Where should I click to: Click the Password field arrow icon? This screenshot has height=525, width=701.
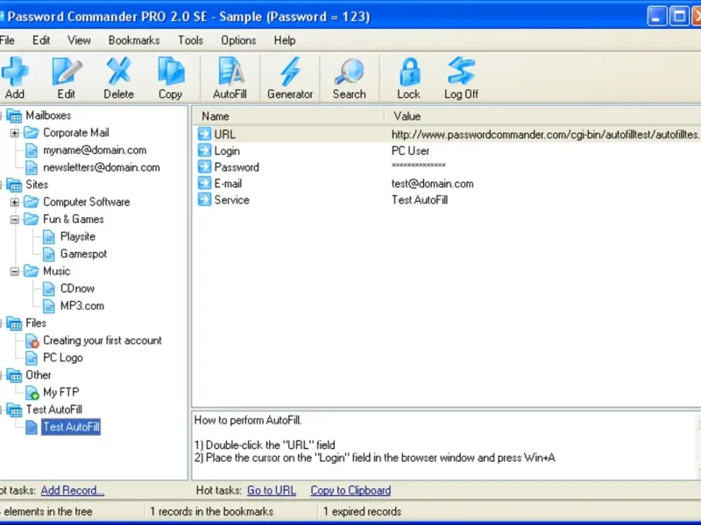pyautogui.click(x=204, y=166)
